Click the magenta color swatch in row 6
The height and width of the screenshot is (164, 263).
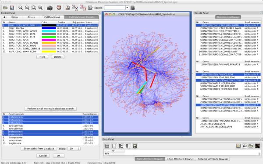click(x=49, y=40)
